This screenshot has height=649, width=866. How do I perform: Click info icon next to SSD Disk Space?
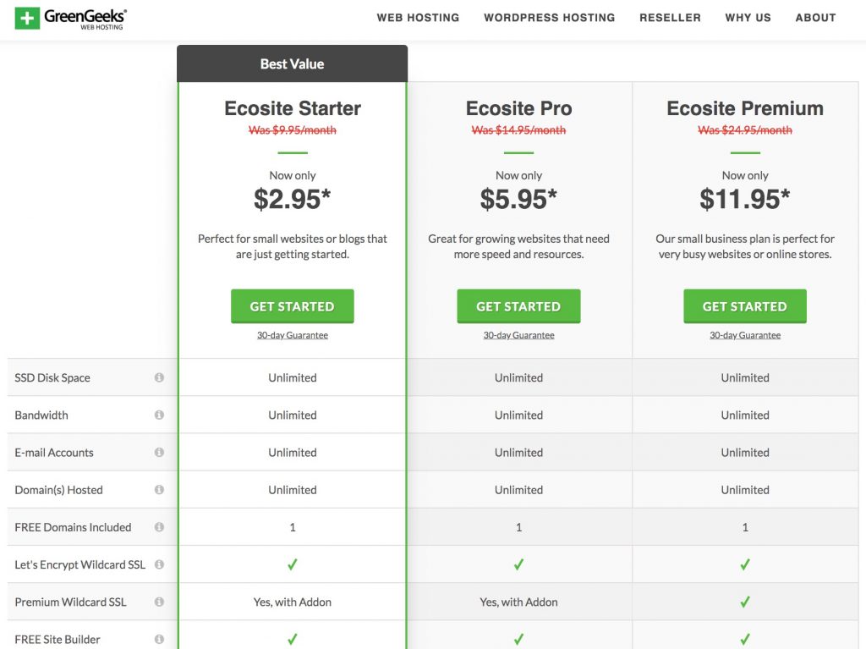[159, 378]
